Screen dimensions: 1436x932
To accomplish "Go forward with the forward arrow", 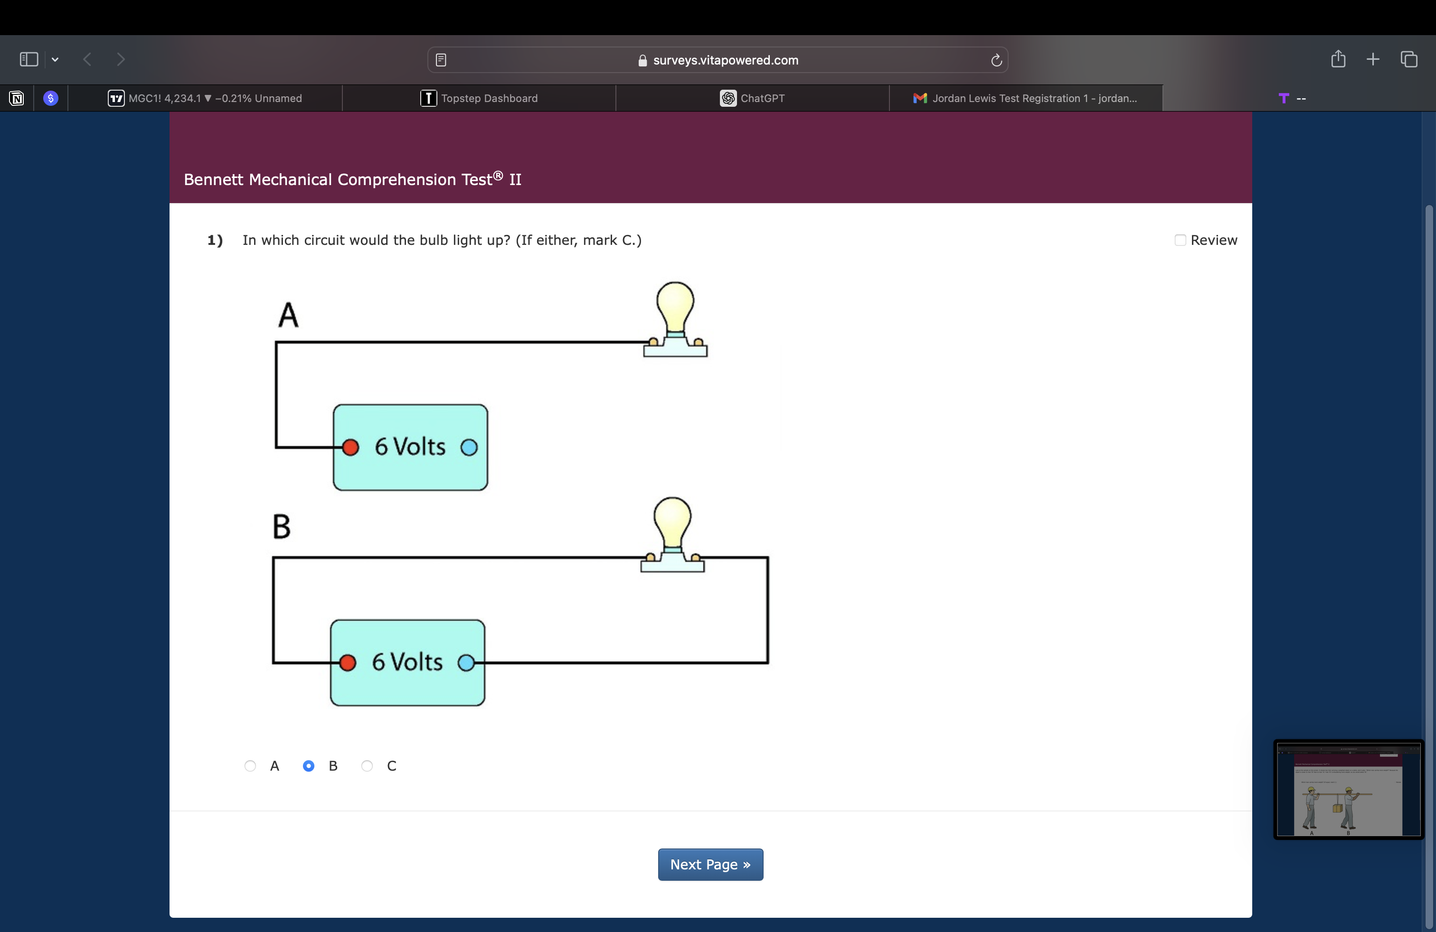I will pos(121,59).
